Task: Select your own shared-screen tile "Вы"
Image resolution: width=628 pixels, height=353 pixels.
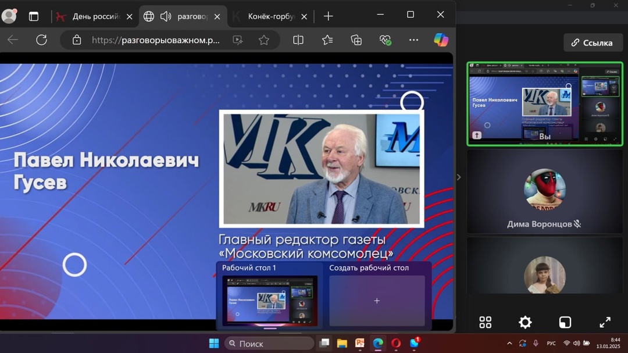Action: point(545,104)
